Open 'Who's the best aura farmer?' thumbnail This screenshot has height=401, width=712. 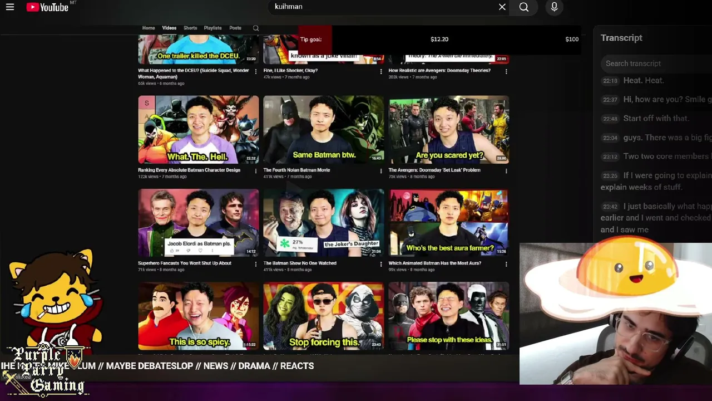pyautogui.click(x=449, y=223)
